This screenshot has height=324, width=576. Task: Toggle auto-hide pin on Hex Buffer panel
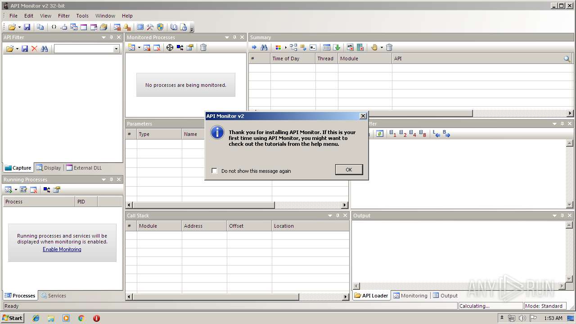[x=562, y=124]
